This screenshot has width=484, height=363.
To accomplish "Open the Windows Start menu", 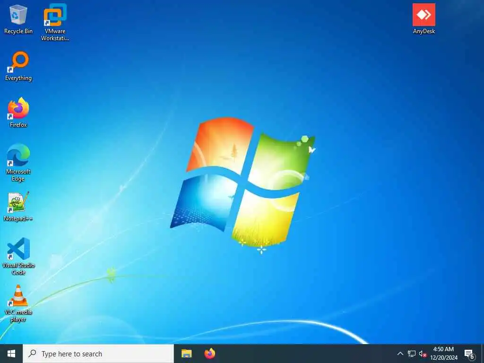I will pos(11,354).
